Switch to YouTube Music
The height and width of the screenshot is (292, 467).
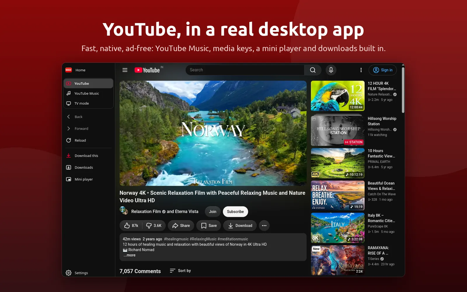click(88, 93)
